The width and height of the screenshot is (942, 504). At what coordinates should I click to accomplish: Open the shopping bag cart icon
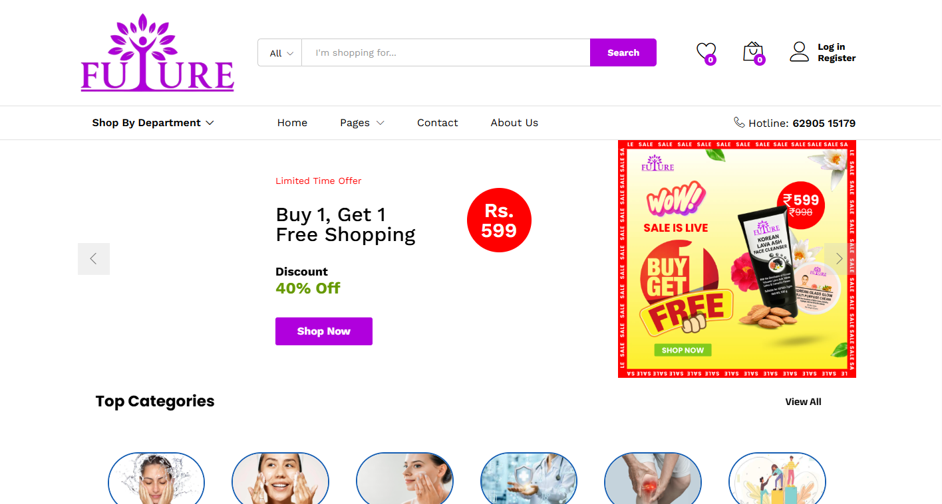753,52
